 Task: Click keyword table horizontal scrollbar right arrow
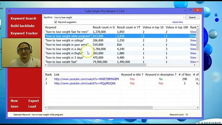tap(194, 65)
